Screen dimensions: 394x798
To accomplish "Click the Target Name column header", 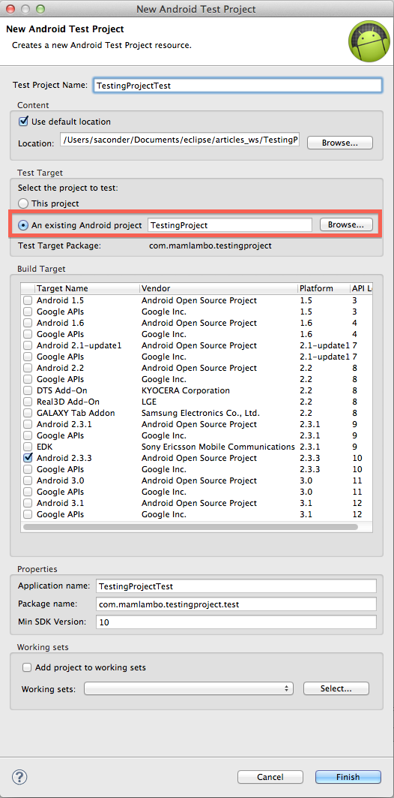I will point(88,288).
